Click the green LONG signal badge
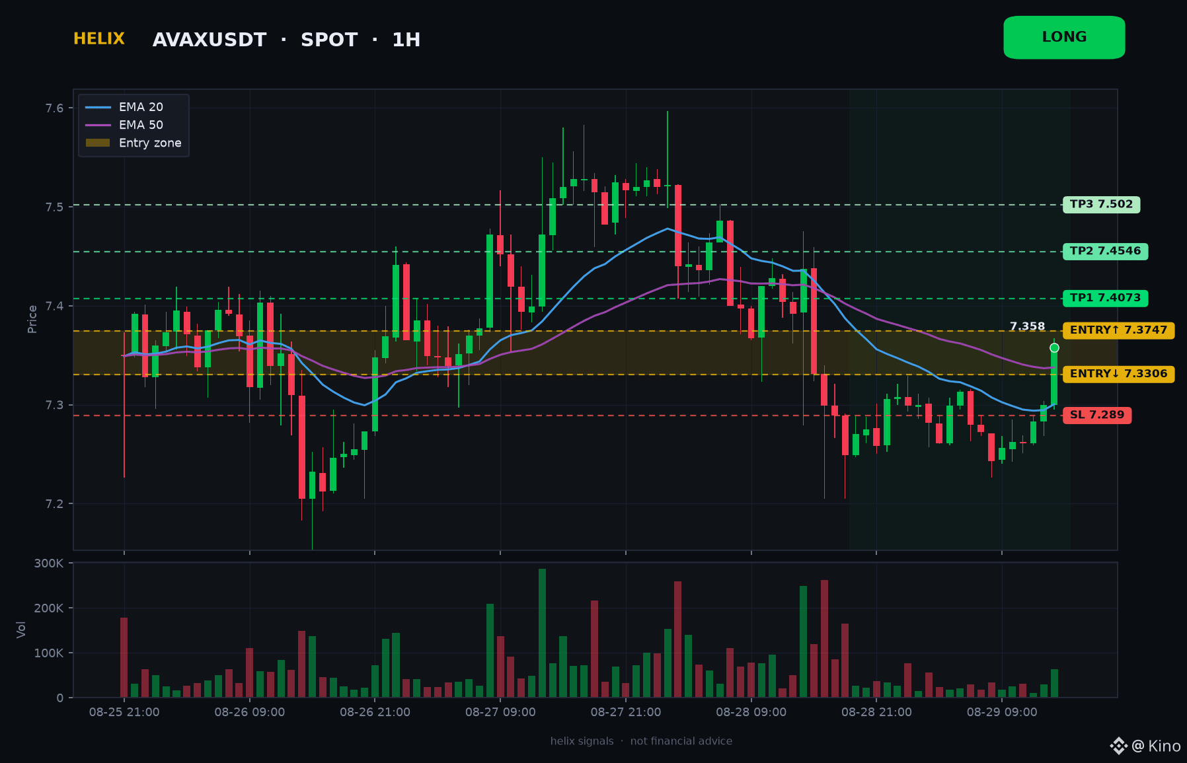 (1064, 38)
